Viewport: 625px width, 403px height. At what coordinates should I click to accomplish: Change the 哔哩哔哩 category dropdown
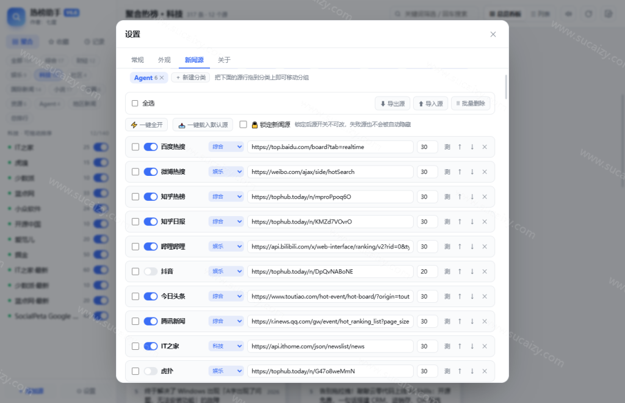click(226, 247)
